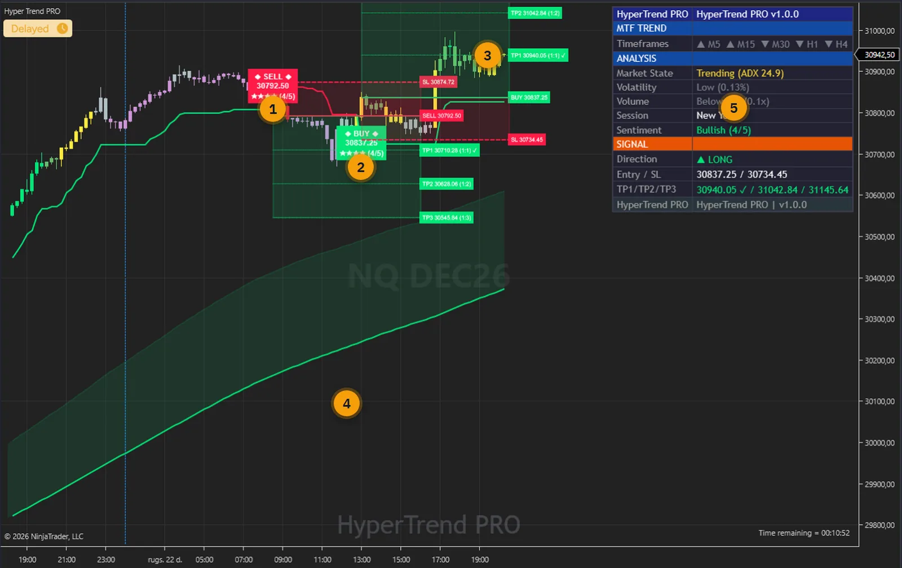Click the Delayed data badge
Screen dimensions: 902x568
tap(38, 28)
